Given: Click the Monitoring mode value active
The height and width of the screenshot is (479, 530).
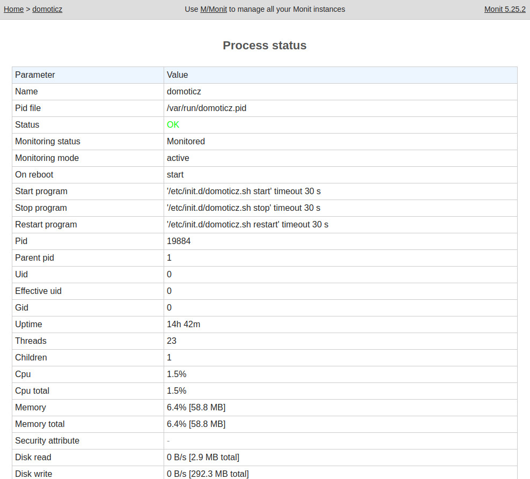Looking at the screenshot, I should pos(178,158).
